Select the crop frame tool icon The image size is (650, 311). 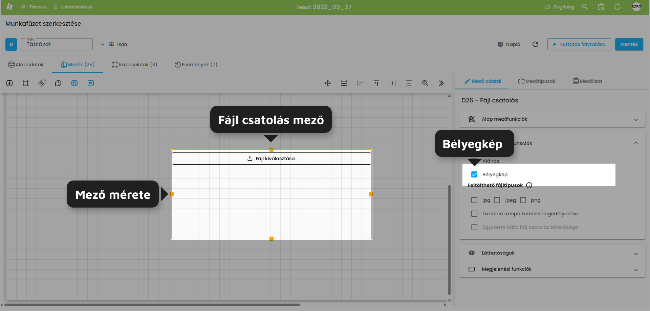point(26,83)
